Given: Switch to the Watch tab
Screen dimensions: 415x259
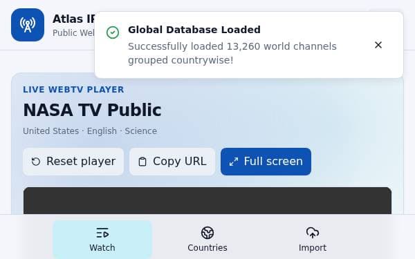Looking at the screenshot, I should pyautogui.click(x=102, y=240).
